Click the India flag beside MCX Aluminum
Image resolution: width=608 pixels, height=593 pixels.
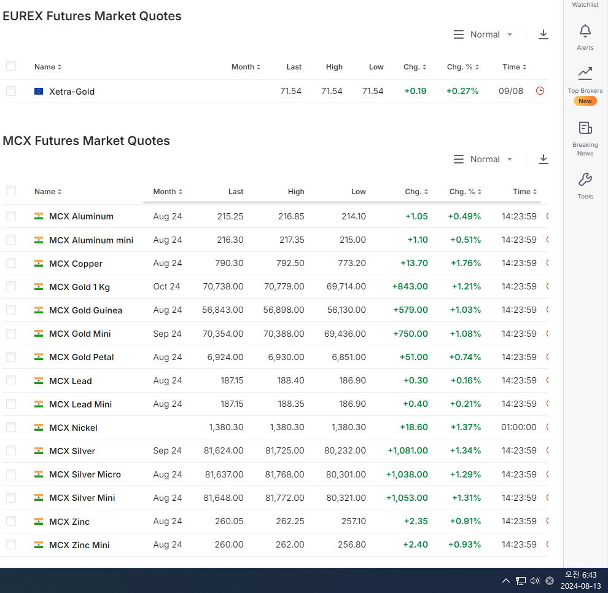[x=39, y=216]
